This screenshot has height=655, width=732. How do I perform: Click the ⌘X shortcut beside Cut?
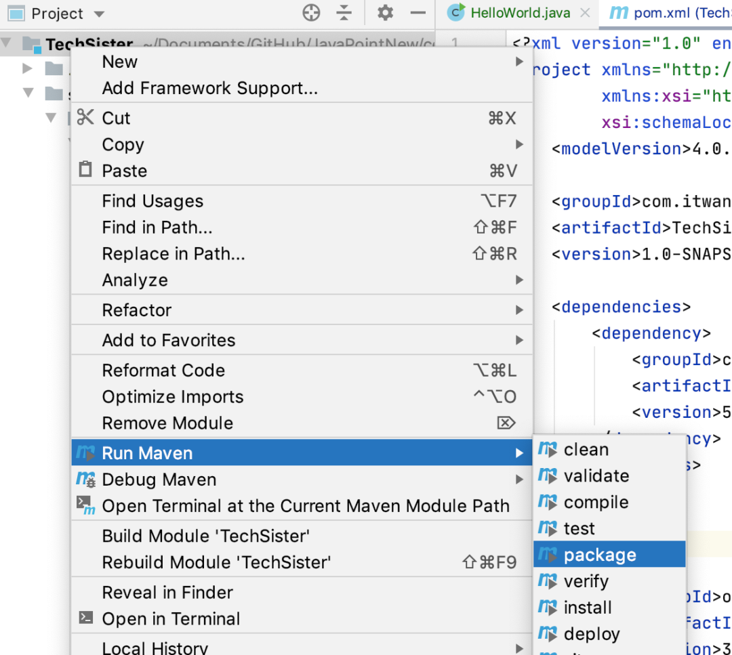502,118
